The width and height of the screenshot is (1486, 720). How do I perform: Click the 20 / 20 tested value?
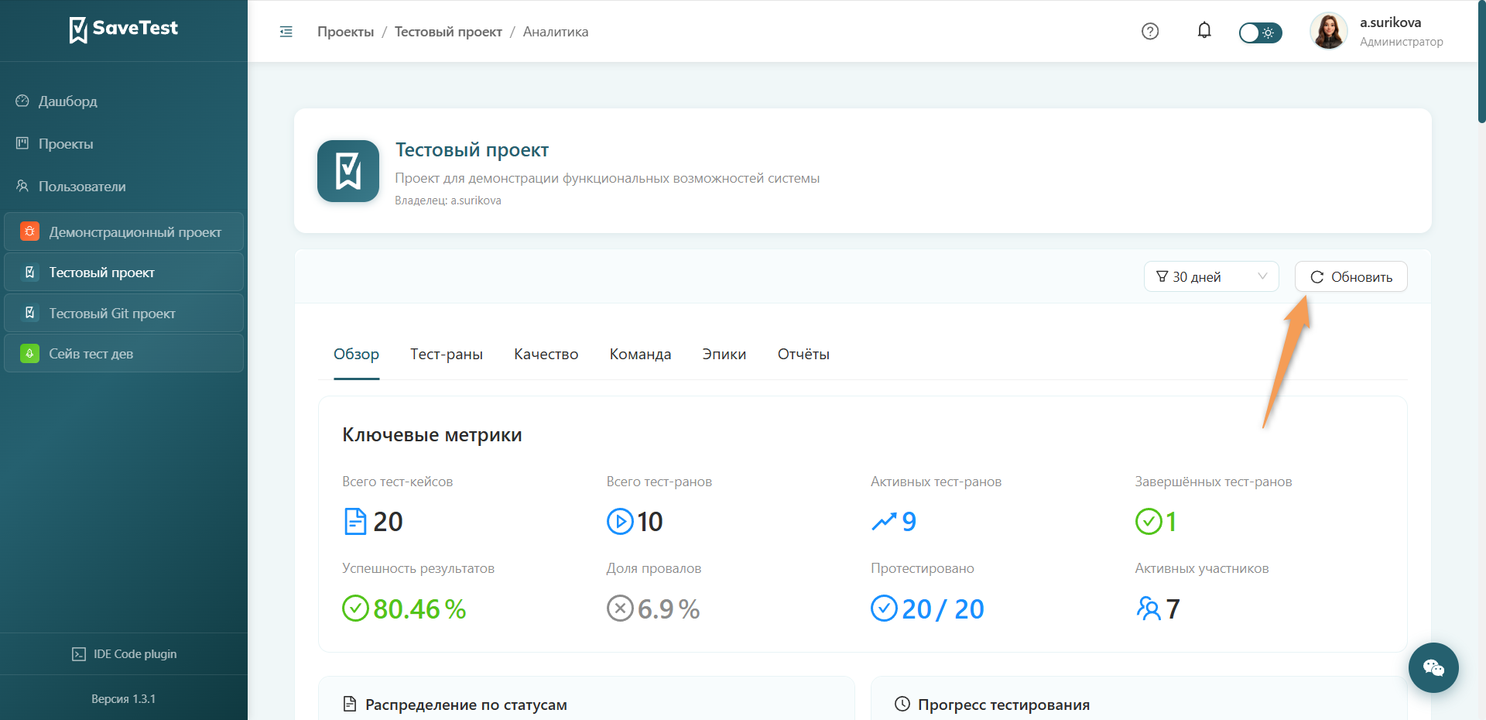point(943,609)
